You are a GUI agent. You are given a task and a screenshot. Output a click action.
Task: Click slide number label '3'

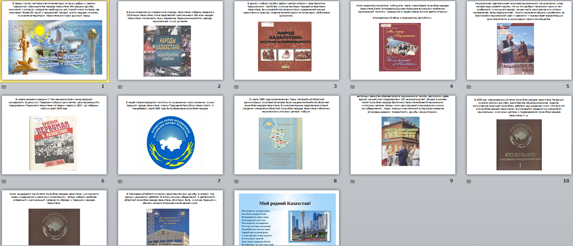[x=335, y=87]
